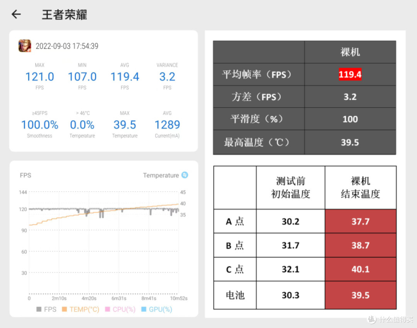
Task: Click the 32.1 initial temperature cell
Action: (290, 269)
